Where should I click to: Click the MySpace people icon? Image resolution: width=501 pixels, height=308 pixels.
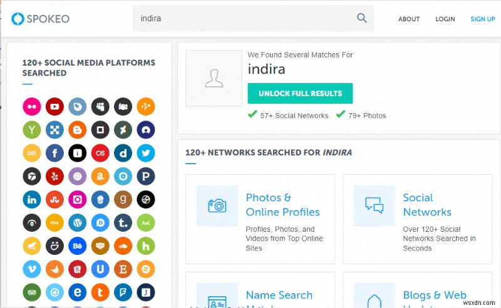coord(100,106)
